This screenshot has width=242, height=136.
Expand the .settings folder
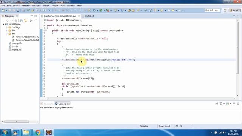pyautogui.click(x=7, y=28)
